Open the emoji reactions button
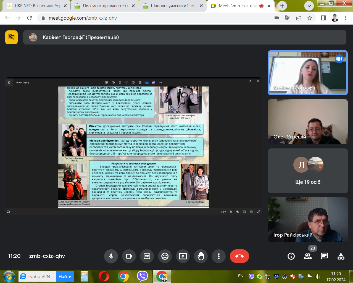 click(165, 256)
